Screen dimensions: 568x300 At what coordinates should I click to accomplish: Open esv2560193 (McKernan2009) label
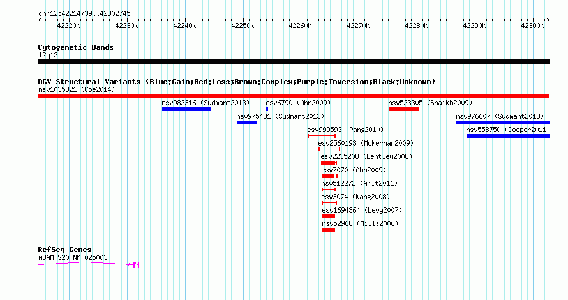(x=366, y=143)
